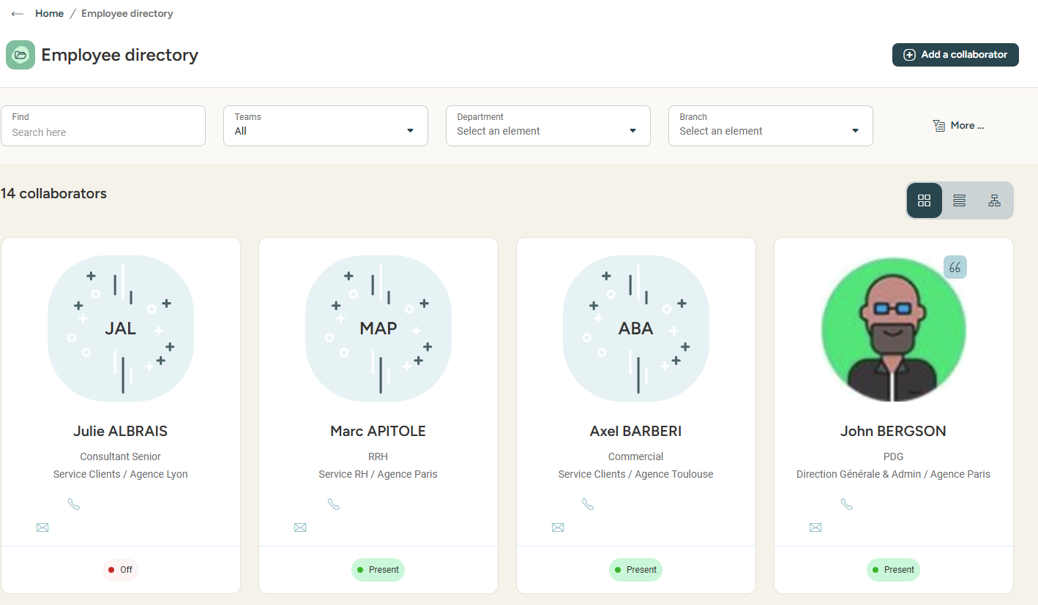
Task: Click Marc APITOLE's phone icon
Action: [x=334, y=504]
